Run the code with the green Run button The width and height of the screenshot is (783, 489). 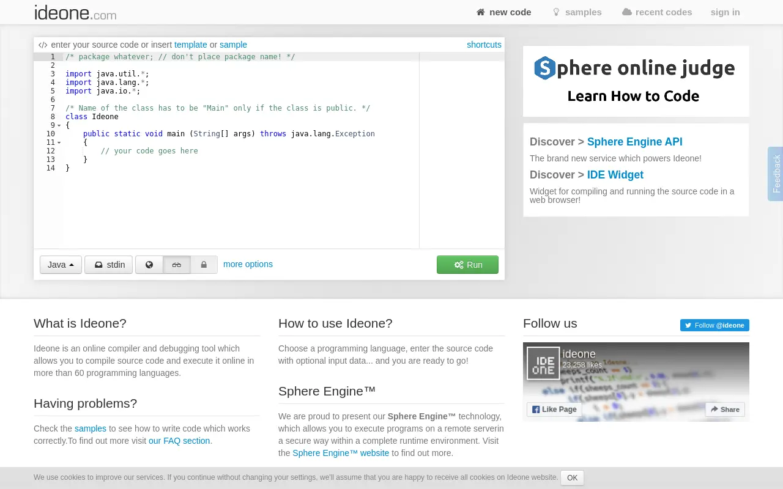pos(467,265)
